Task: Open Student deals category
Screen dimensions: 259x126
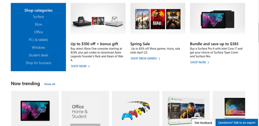Action: tap(38, 55)
